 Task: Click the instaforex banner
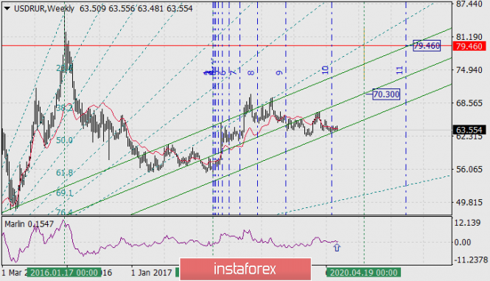(245, 269)
